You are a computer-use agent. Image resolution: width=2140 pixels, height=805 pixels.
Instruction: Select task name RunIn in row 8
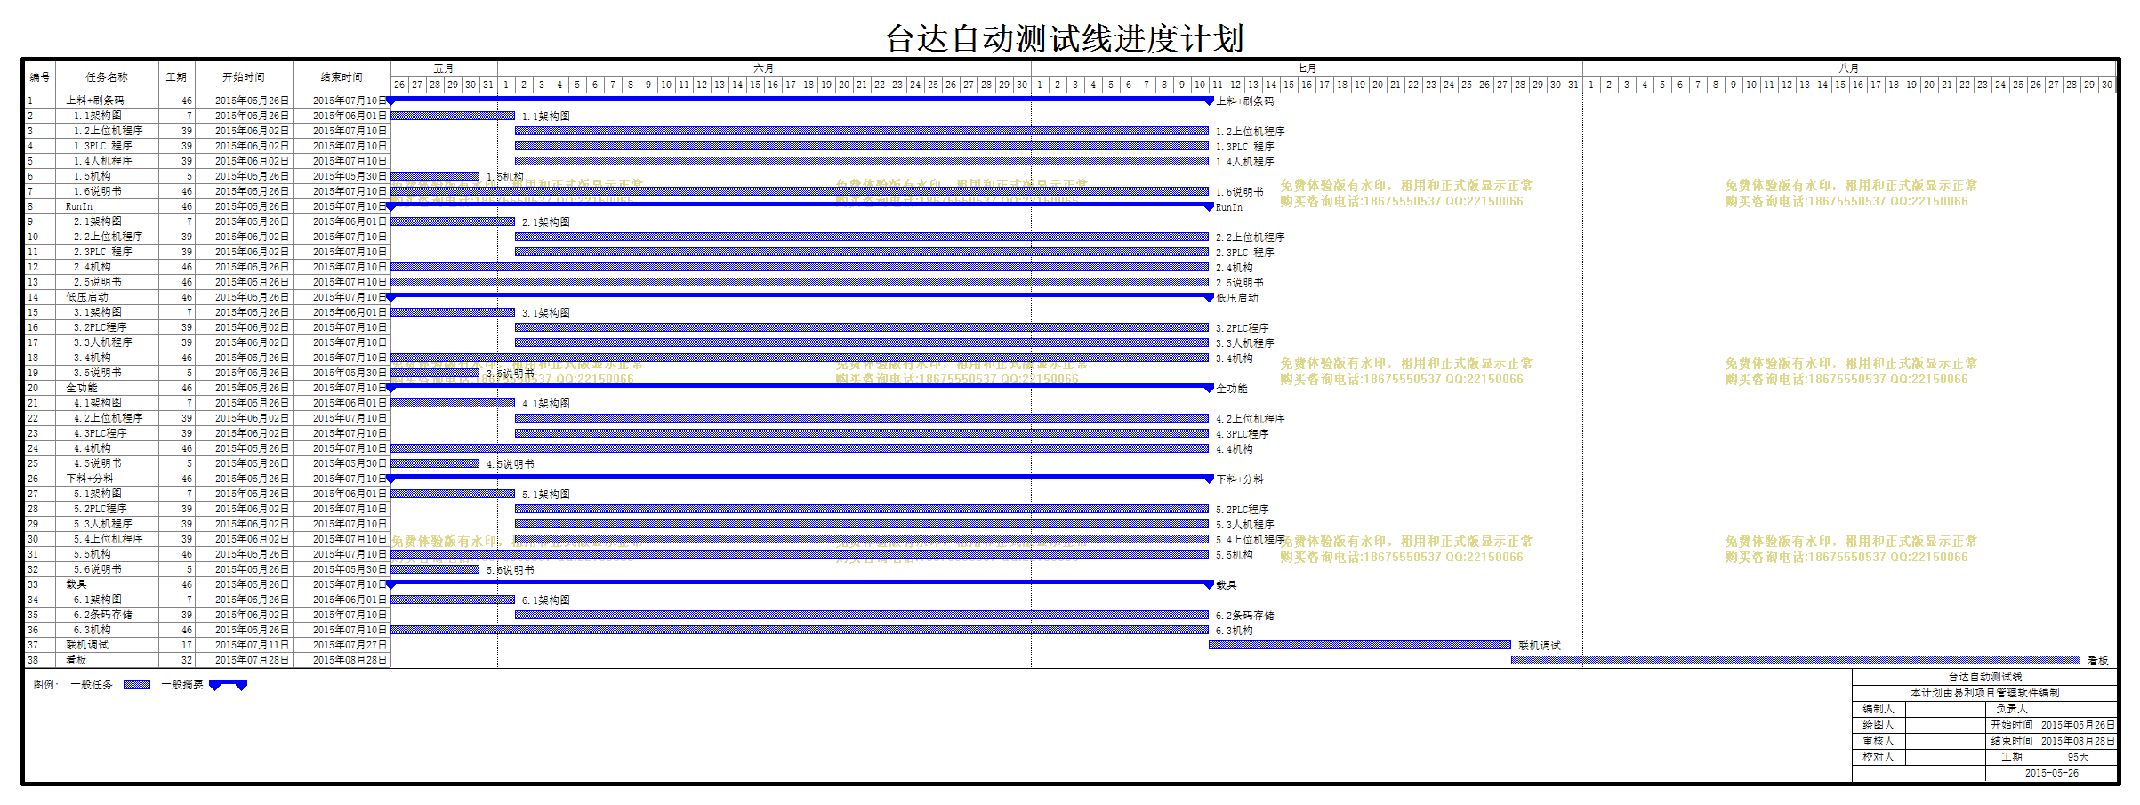(x=79, y=206)
